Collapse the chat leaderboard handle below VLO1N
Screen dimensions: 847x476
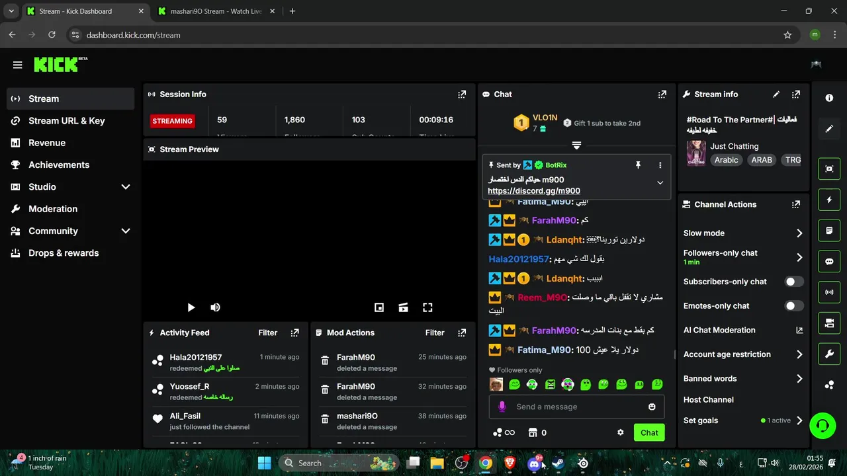[x=576, y=145]
